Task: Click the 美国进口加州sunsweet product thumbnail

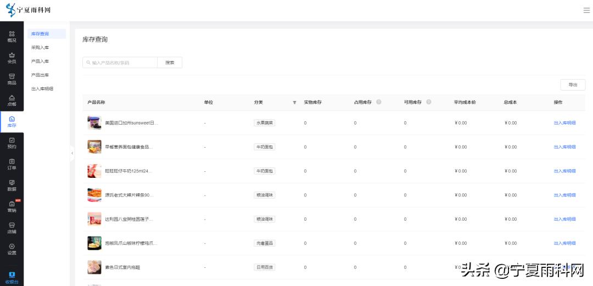Action: (94, 123)
